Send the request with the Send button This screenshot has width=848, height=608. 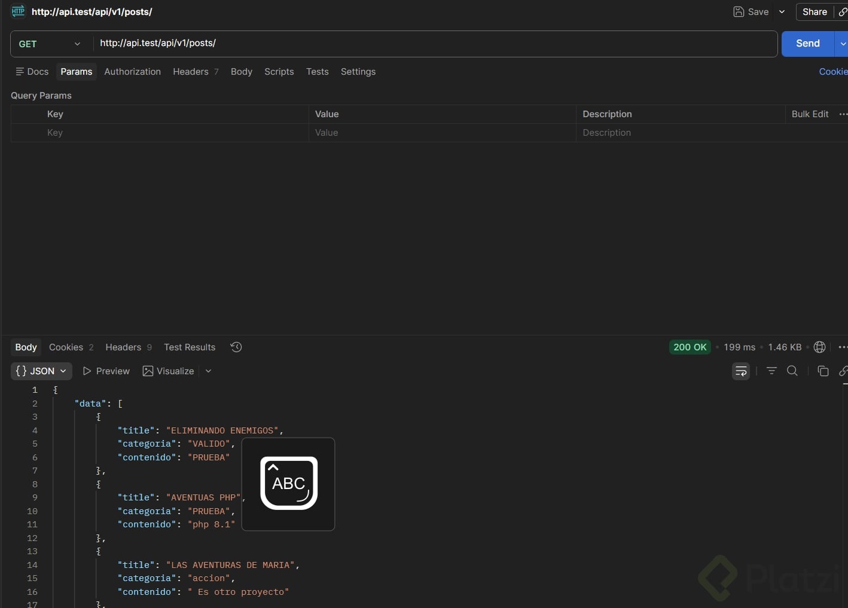click(808, 44)
